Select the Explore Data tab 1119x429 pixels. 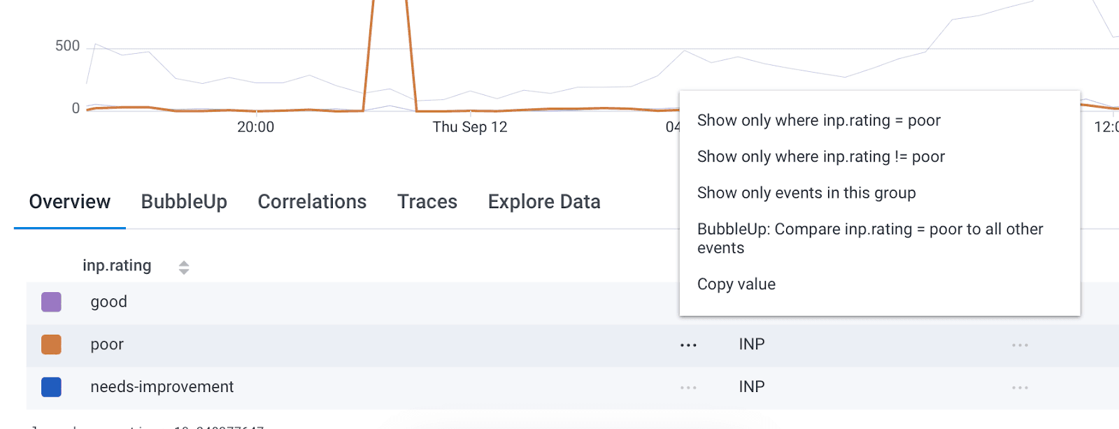click(544, 202)
